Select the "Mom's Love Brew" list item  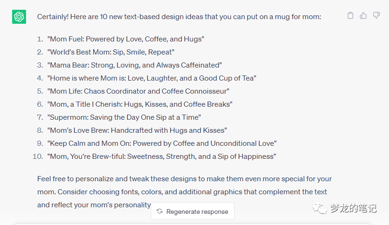click(x=137, y=130)
